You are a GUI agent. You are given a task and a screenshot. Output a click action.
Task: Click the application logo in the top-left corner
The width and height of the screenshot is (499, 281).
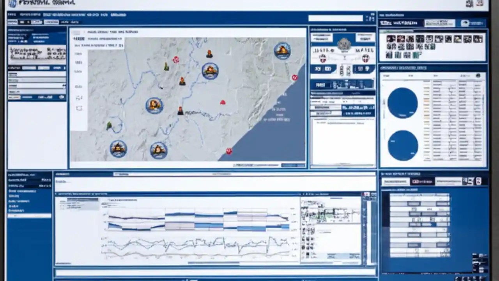[12, 4]
